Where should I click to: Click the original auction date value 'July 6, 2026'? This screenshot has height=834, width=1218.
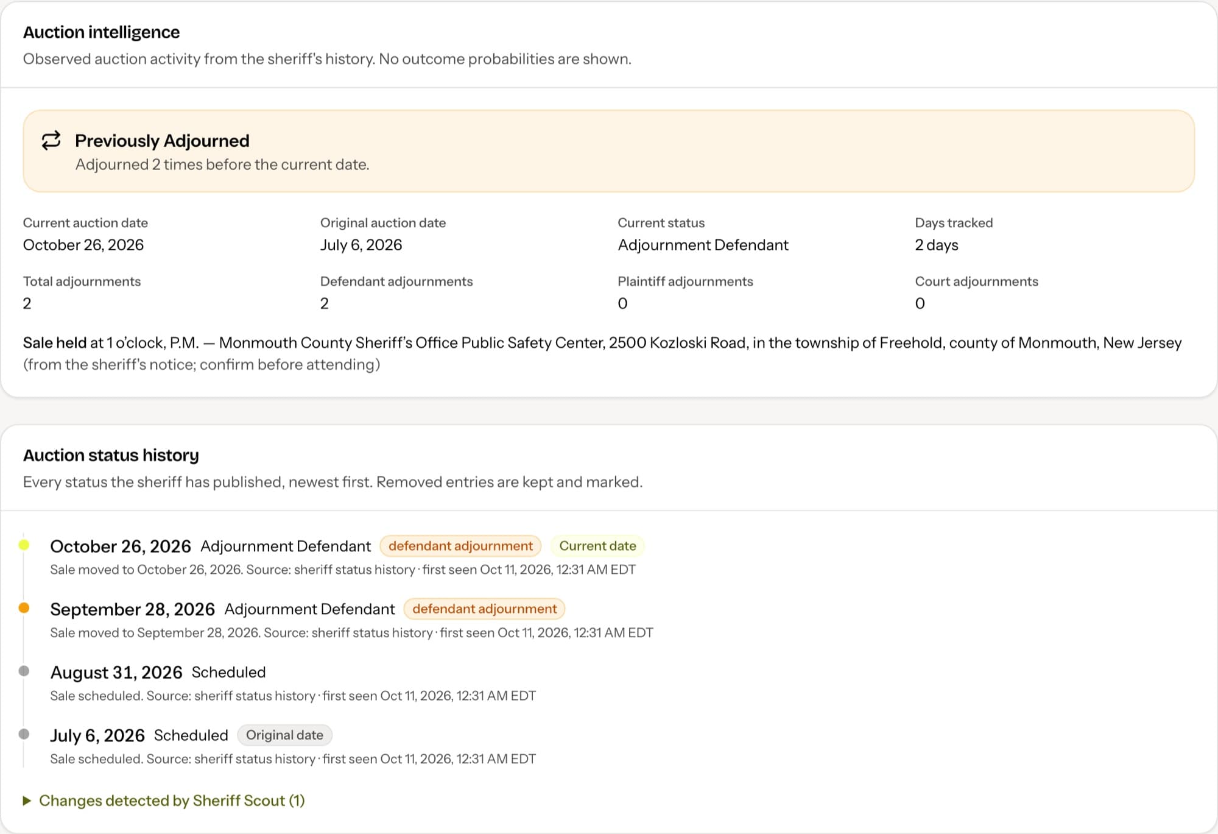[361, 245]
